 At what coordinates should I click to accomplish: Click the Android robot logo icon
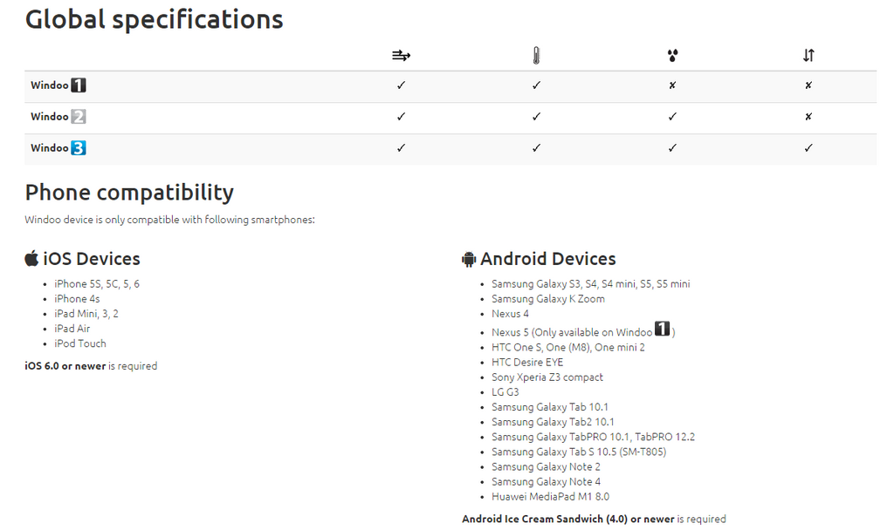pos(469,259)
